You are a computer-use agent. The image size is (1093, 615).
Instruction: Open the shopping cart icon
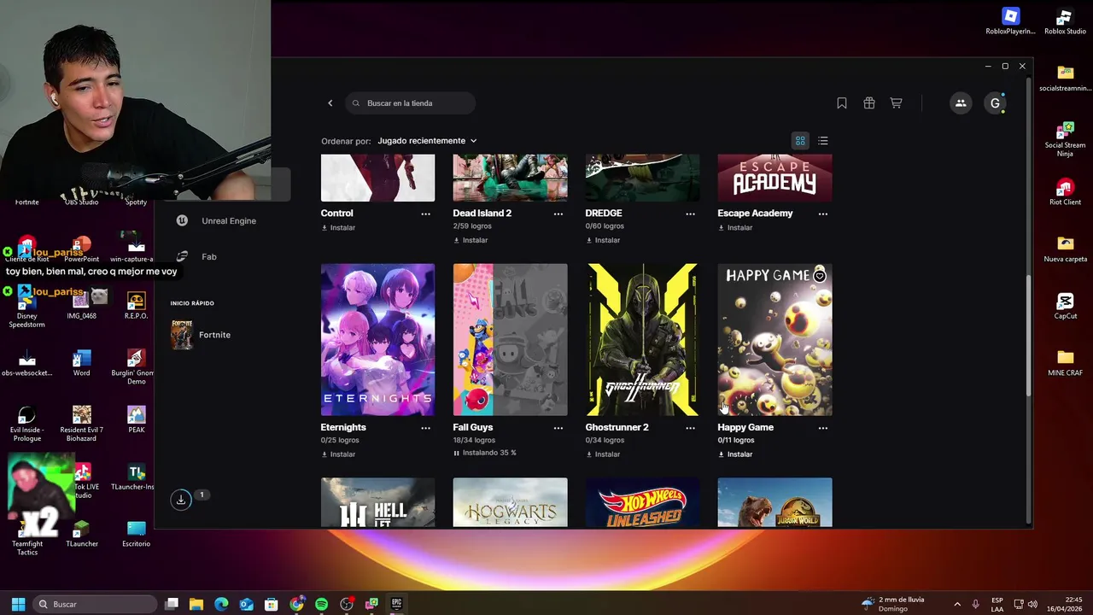[x=896, y=103]
